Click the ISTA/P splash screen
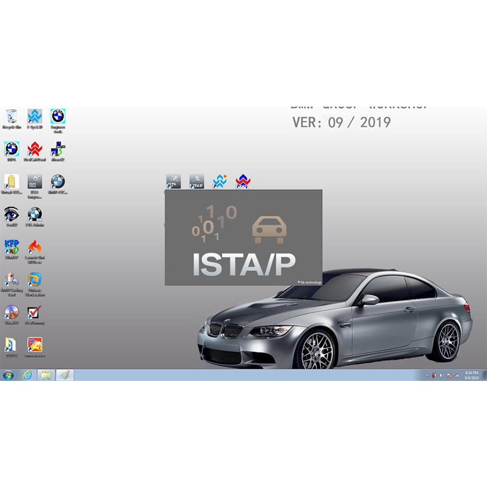Viewport: 487px width, 487px height. (243, 238)
